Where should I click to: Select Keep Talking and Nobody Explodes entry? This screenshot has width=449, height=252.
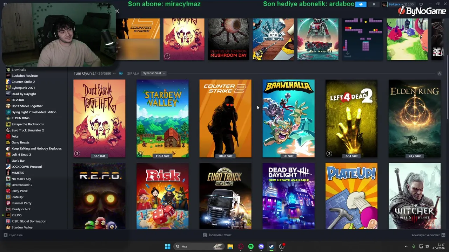36,148
